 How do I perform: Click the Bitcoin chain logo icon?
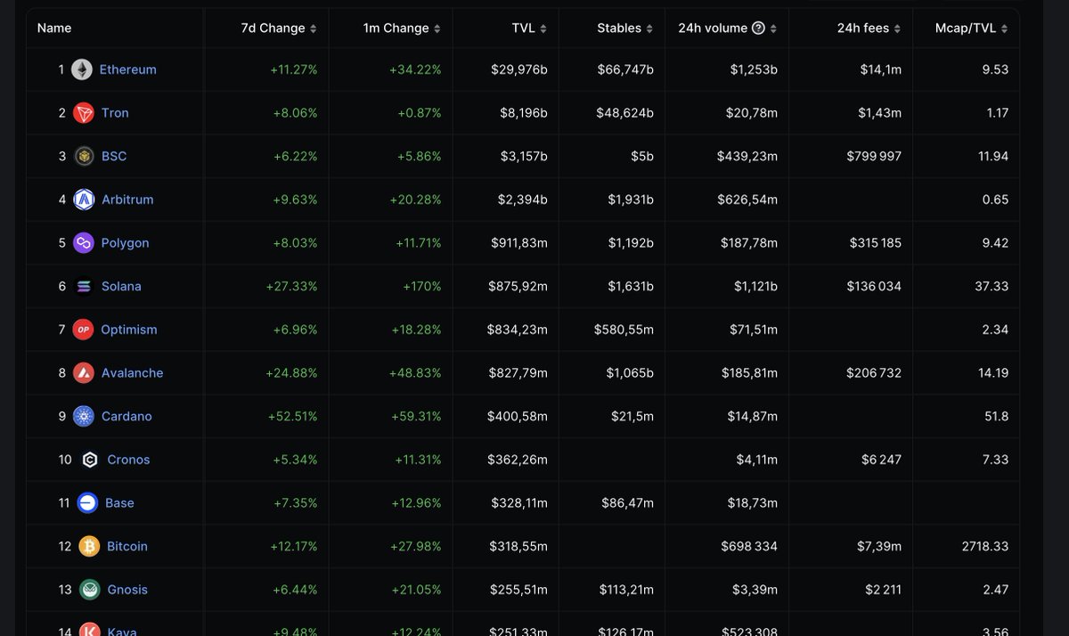89,546
